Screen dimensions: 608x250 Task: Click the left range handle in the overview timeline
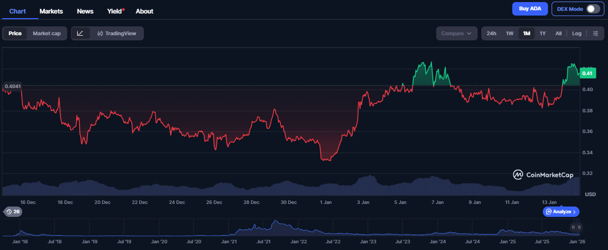click(573, 227)
